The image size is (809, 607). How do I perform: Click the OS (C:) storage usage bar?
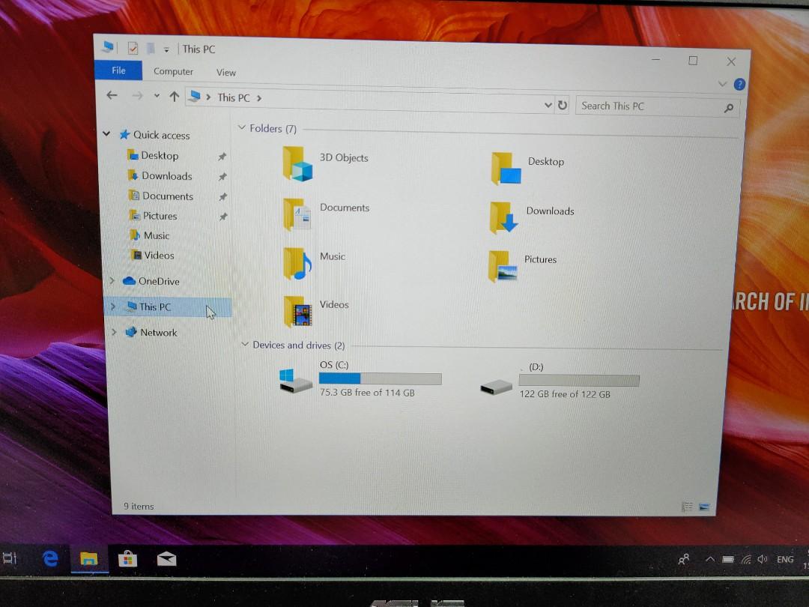pyautogui.click(x=381, y=378)
